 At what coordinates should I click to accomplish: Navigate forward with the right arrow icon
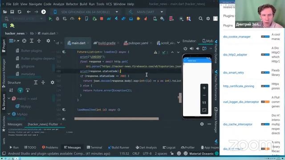pyautogui.click(x=36, y=12)
